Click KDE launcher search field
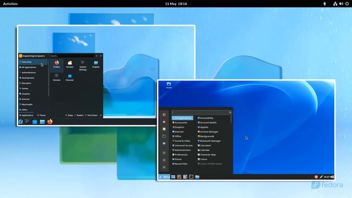352x198 pixels. (x=71, y=56)
